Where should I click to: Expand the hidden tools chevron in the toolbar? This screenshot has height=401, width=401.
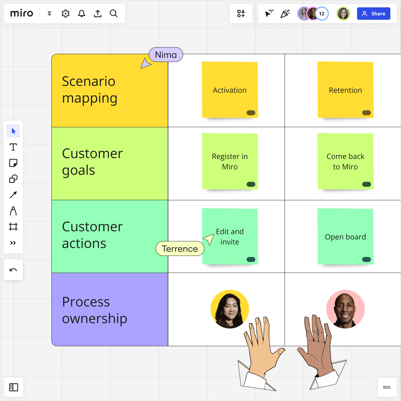point(13,243)
